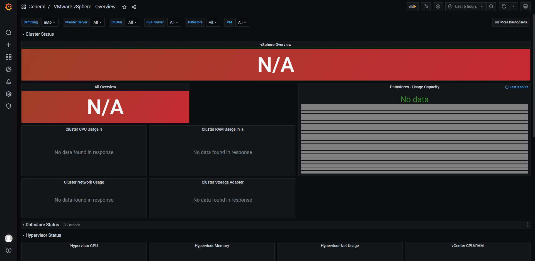Click the (19 panels) label

click(72, 225)
